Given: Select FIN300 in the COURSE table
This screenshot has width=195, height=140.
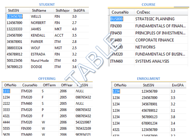Looking at the screenshot, I should pyautogui.click(x=116, y=26).
